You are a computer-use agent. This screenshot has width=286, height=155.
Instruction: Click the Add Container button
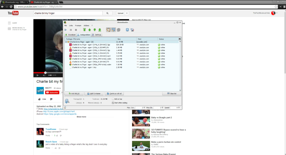[x=94, y=94]
